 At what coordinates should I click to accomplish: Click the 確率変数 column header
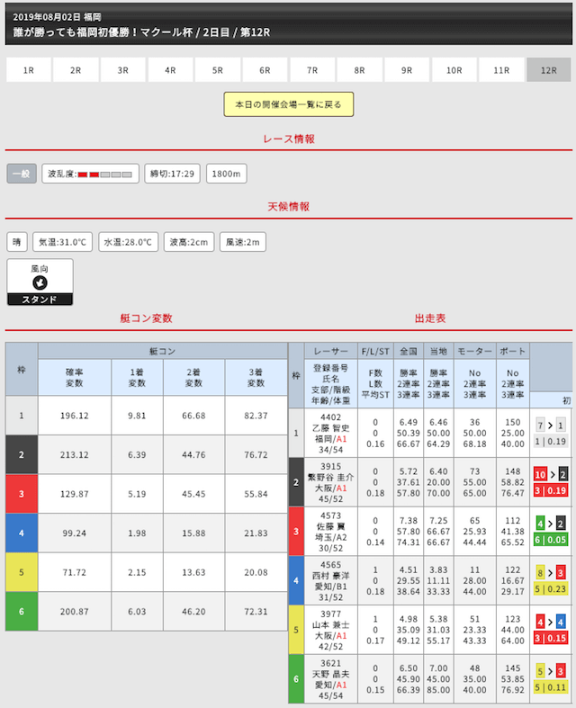pyautogui.click(x=75, y=378)
